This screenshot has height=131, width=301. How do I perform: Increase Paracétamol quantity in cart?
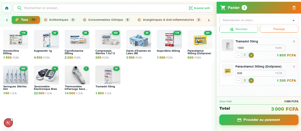pyautogui.click(x=251, y=80)
